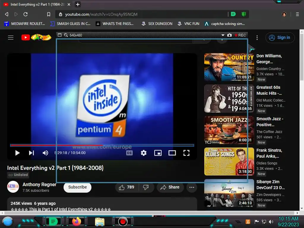The width and height of the screenshot is (304, 228).
Task: Toggle theater mode
Action: click(x=172, y=153)
